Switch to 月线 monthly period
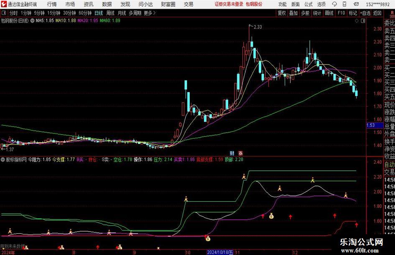 (x=122, y=13)
